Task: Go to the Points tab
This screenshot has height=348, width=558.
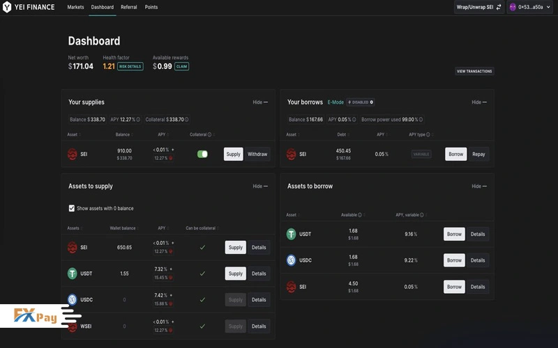Action: coord(151,7)
